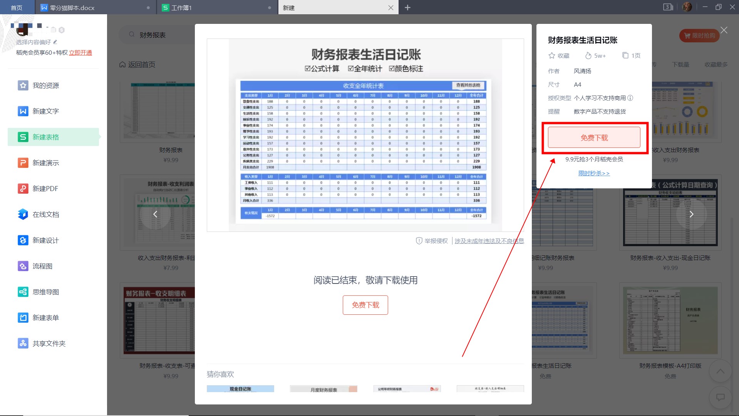739x416 pixels.
Task: Click scroll-to-top arrow button
Action: (x=720, y=371)
